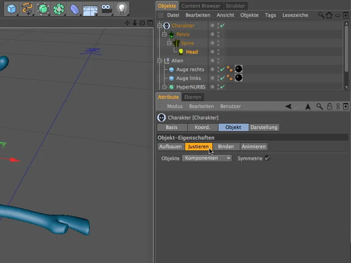Click the red X-axis arrow handle
351x263 pixels.
click(15, 160)
